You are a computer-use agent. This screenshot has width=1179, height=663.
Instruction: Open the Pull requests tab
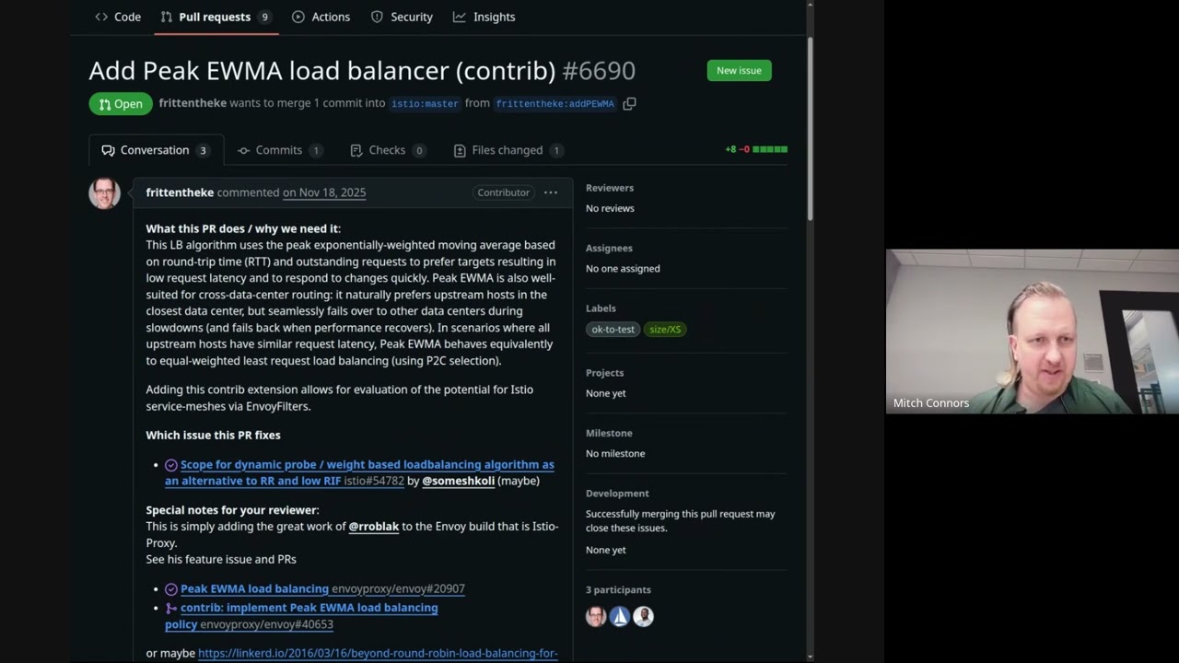tap(216, 17)
